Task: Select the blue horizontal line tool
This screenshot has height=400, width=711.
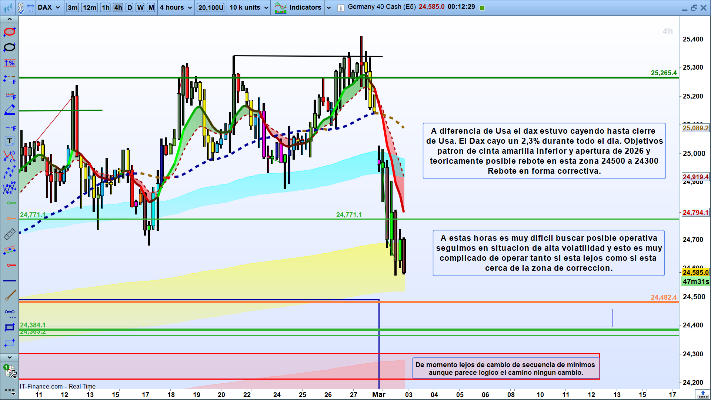Action: pyautogui.click(x=9, y=281)
